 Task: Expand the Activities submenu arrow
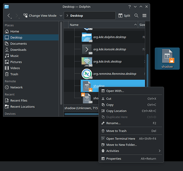[159, 151]
